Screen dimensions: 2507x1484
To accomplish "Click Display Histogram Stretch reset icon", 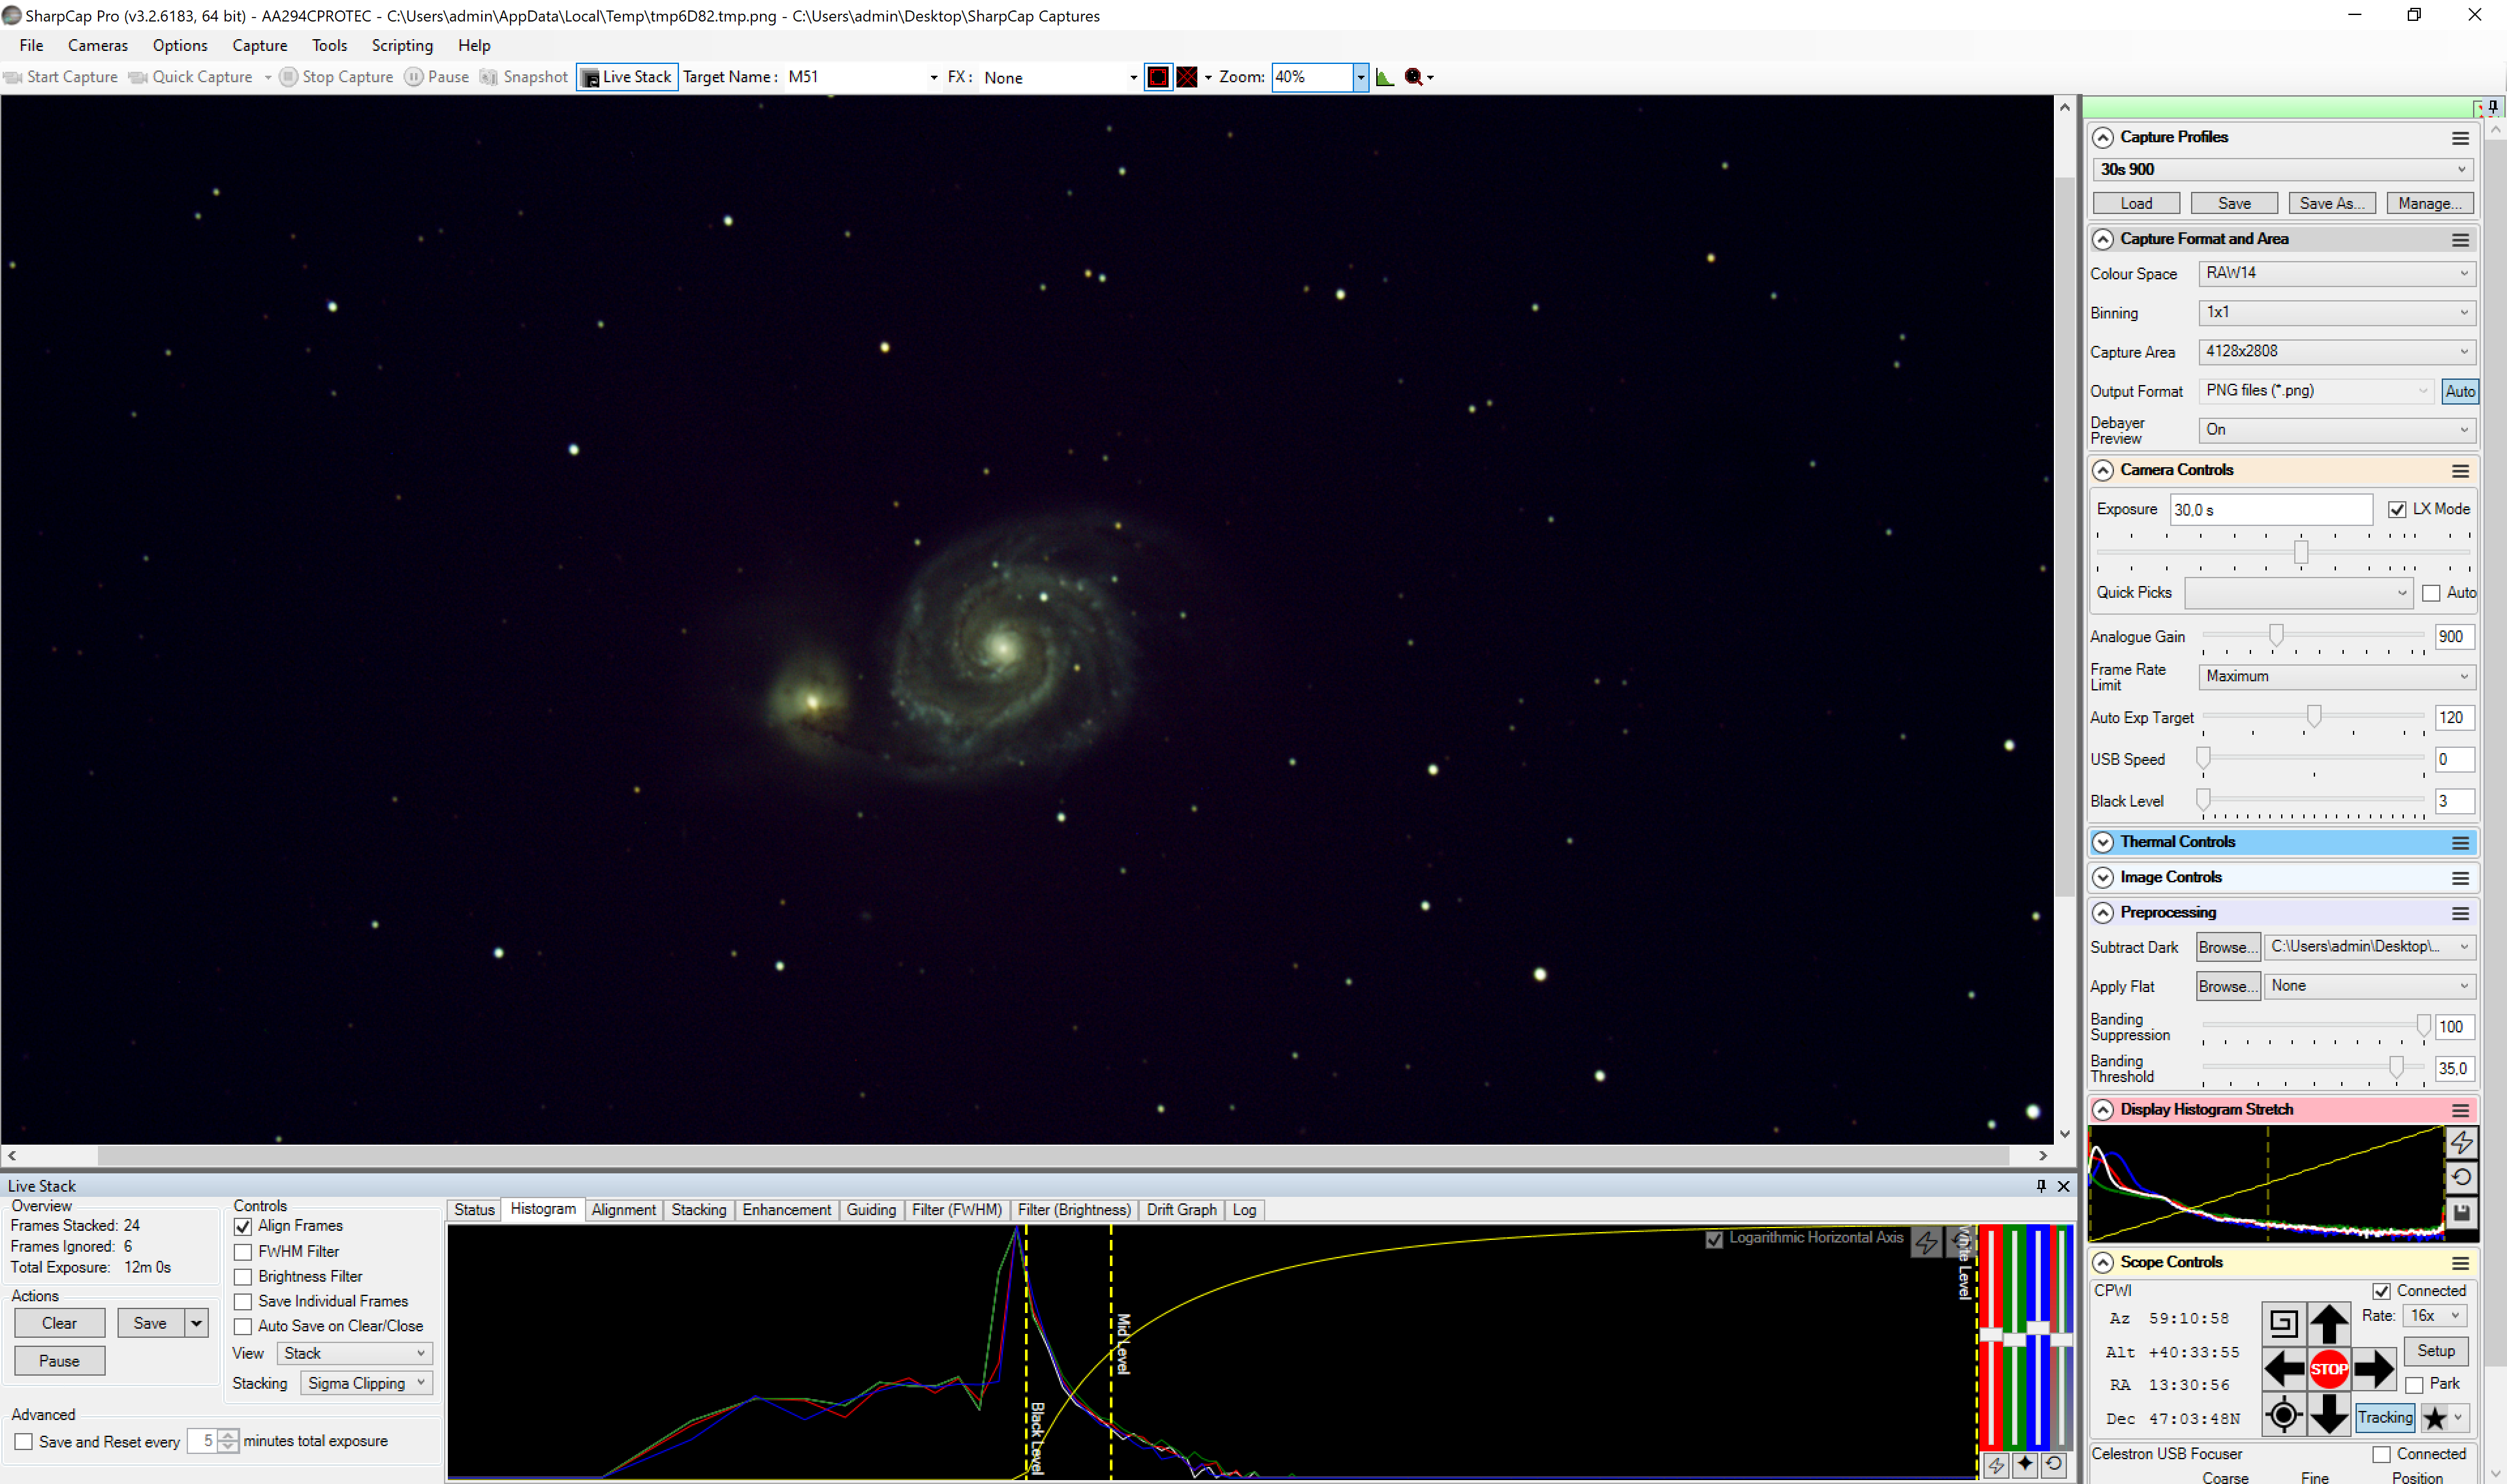I will [x=2461, y=1177].
